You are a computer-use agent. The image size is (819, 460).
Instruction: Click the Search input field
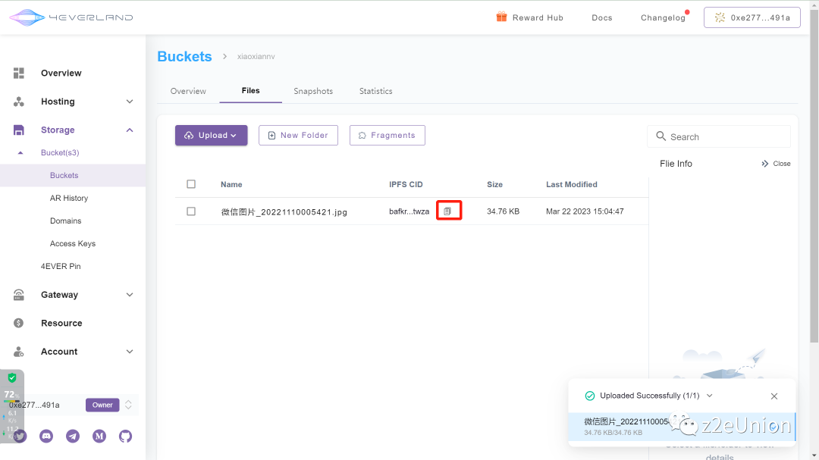pyautogui.click(x=724, y=137)
